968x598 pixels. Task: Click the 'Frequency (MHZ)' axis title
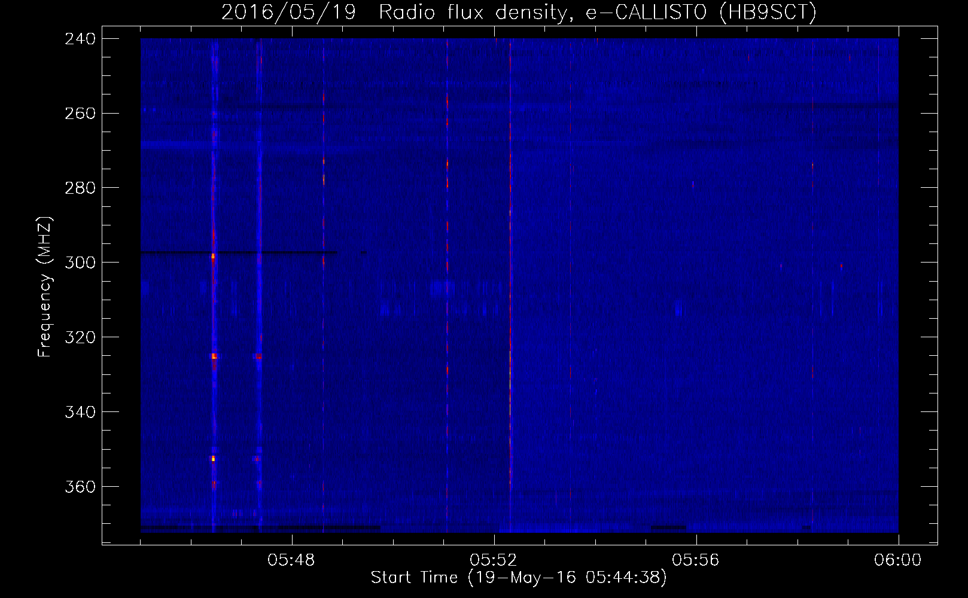(x=45, y=286)
